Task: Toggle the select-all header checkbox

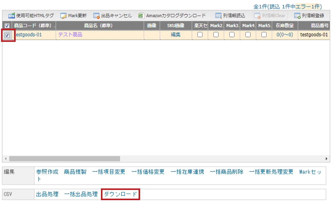Action: tap(7, 26)
